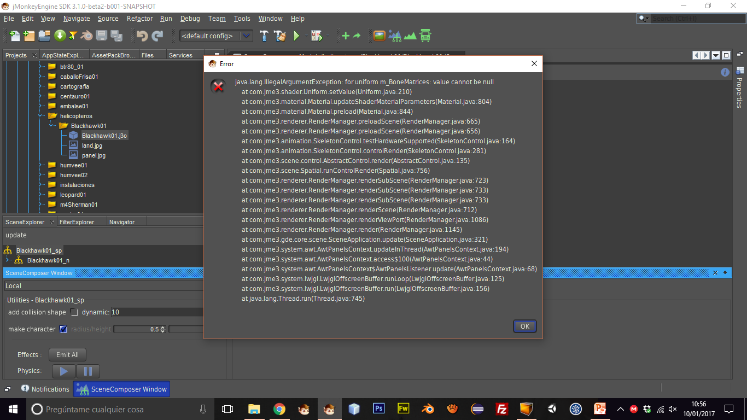Click the Blender import toolbar icon
The height and width of the screenshot is (420, 747).
tap(87, 36)
